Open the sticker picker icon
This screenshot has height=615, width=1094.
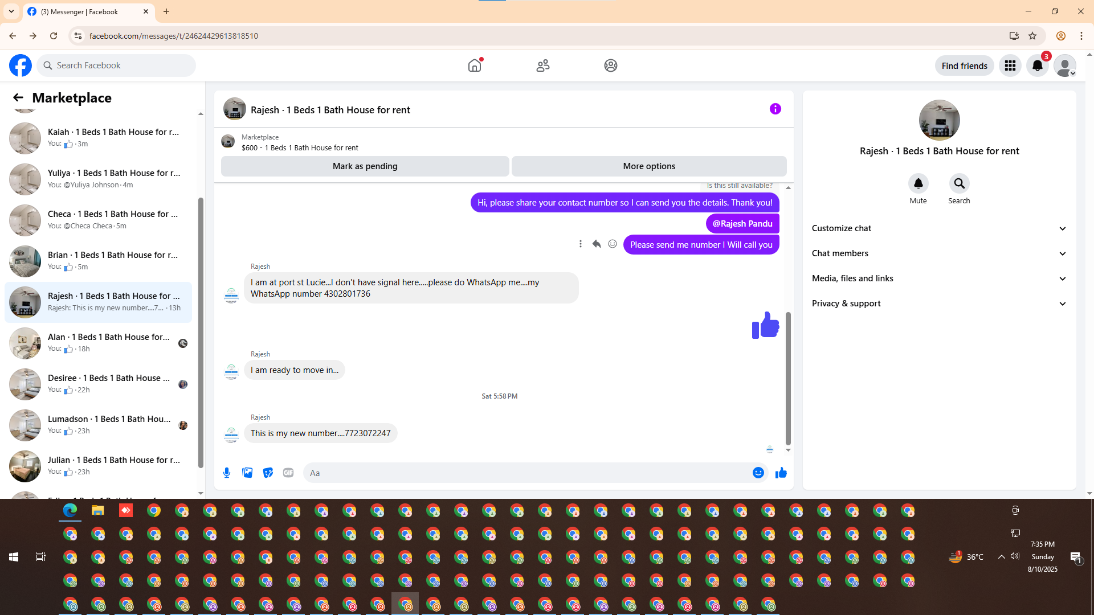pyautogui.click(x=268, y=473)
